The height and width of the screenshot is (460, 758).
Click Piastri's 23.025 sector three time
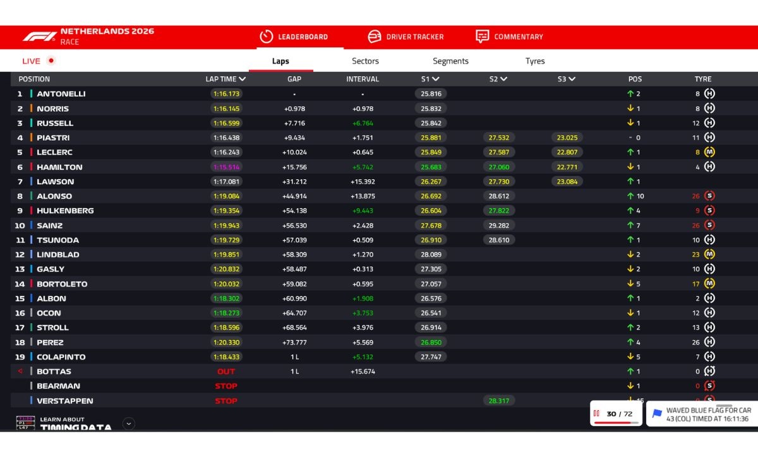coord(567,138)
